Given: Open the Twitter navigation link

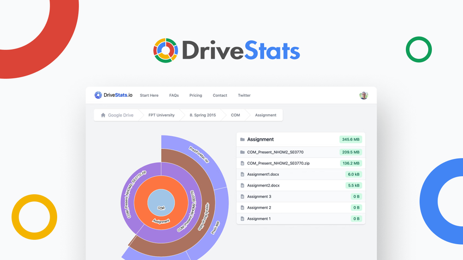Looking at the screenshot, I should click(244, 96).
